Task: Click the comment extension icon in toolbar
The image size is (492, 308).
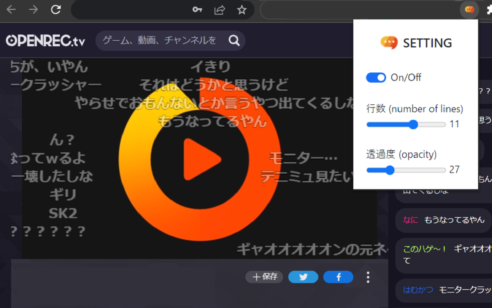Action: coord(469,9)
